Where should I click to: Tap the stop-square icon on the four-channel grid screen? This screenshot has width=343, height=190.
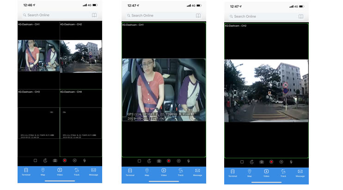click(35, 160)
